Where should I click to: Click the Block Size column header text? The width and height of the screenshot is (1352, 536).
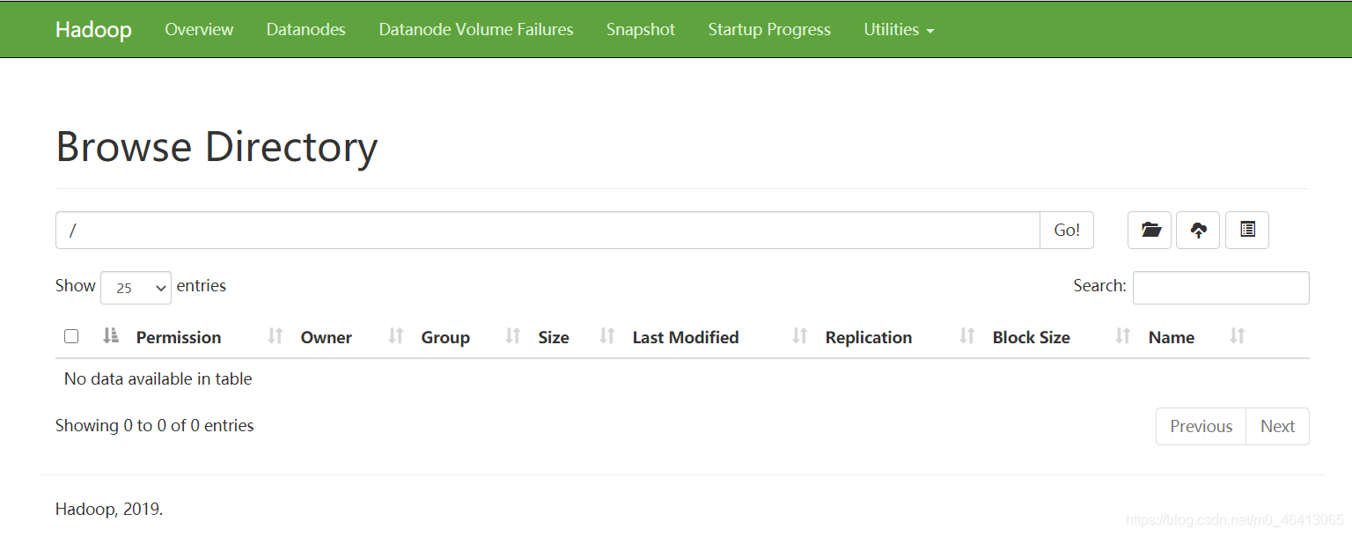1032,337
